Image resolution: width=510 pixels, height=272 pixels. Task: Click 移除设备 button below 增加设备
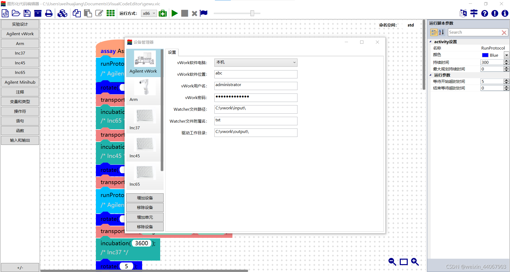point(145,207)
